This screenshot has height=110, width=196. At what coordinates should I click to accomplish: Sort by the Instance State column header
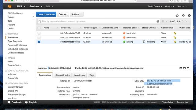click(130, 28)
